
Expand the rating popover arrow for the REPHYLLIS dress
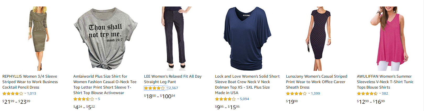point(25,93)
